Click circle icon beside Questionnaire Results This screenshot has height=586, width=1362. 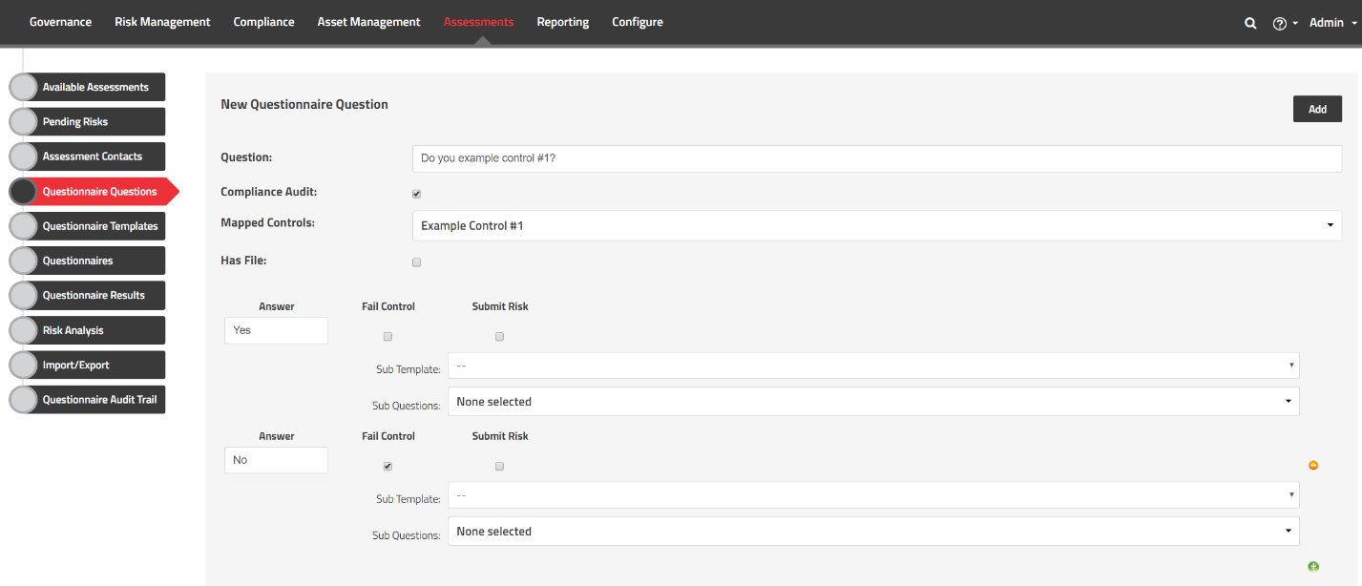pos(23,295)
